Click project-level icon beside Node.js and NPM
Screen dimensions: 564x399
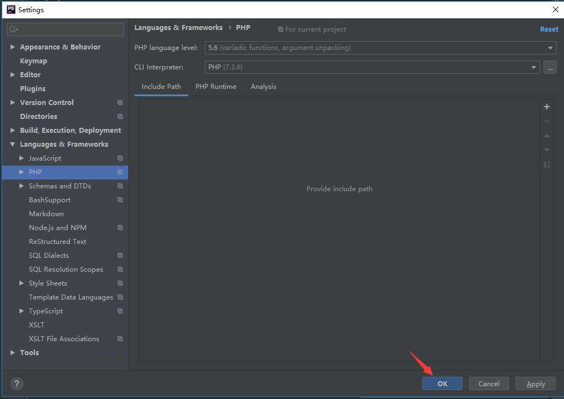[x=120, y=228]
